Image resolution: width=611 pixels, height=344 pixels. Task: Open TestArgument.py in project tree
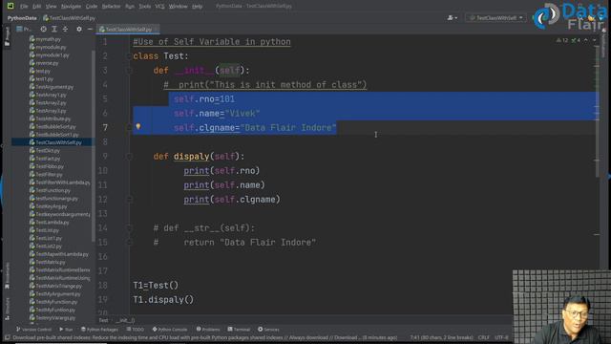click(x=52, y=87)
